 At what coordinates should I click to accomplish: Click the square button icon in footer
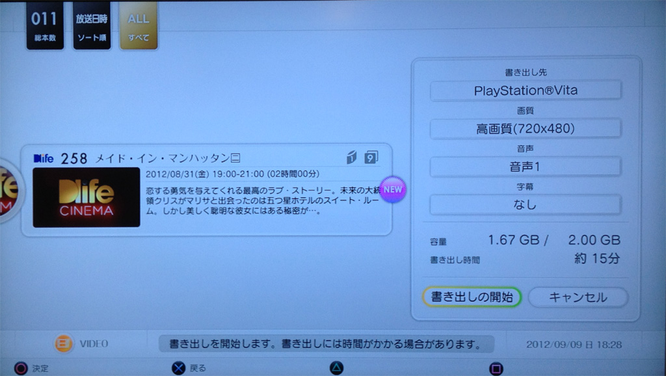(496, 368)
